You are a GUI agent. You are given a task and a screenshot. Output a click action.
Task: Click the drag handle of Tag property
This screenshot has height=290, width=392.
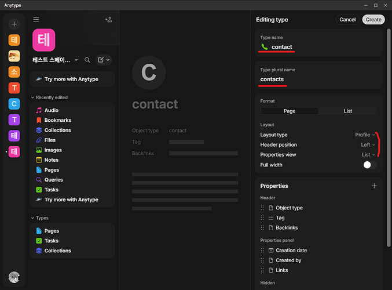tap(262, 217)
